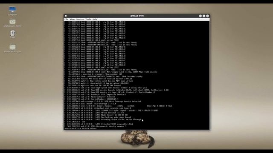Click the 'USB Mass Storage device detected' console line
This screenshot has height=153, width=273.
[x=102, y=101]
